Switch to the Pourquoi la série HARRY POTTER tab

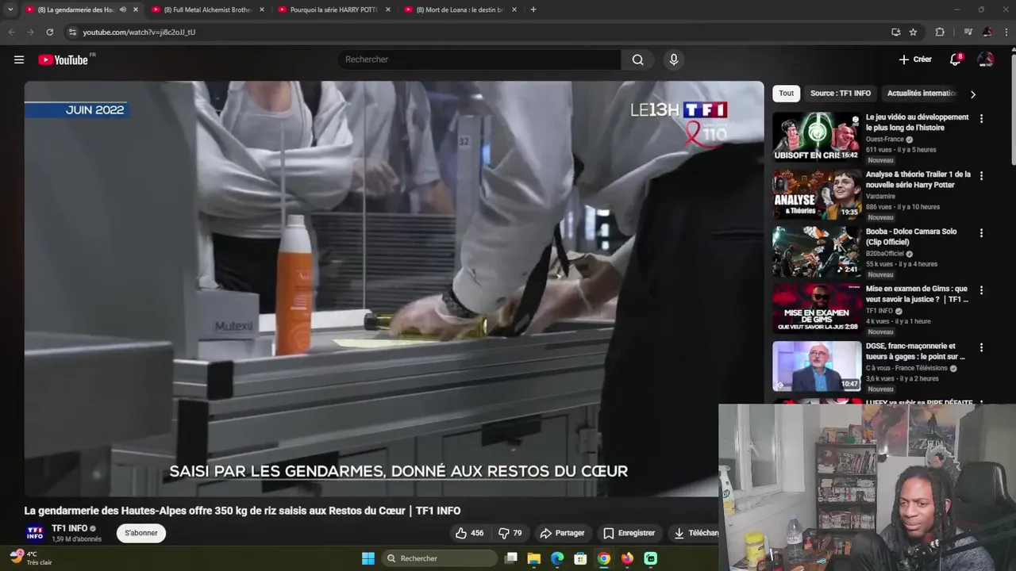(333, 10)
